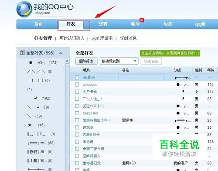Screen dimensions: 218x171
Task: Open the 资料 tab
Action: (103, 24)
